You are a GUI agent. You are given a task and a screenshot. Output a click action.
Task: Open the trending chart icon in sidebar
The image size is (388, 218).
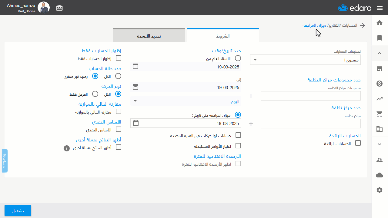pyautogui.click(x=380, y=99)
